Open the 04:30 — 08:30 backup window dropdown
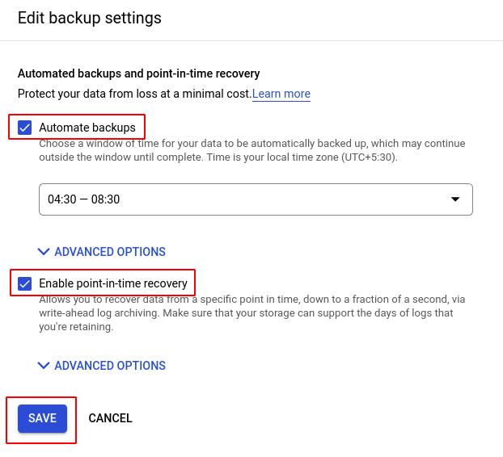 (x=243, y=199)
